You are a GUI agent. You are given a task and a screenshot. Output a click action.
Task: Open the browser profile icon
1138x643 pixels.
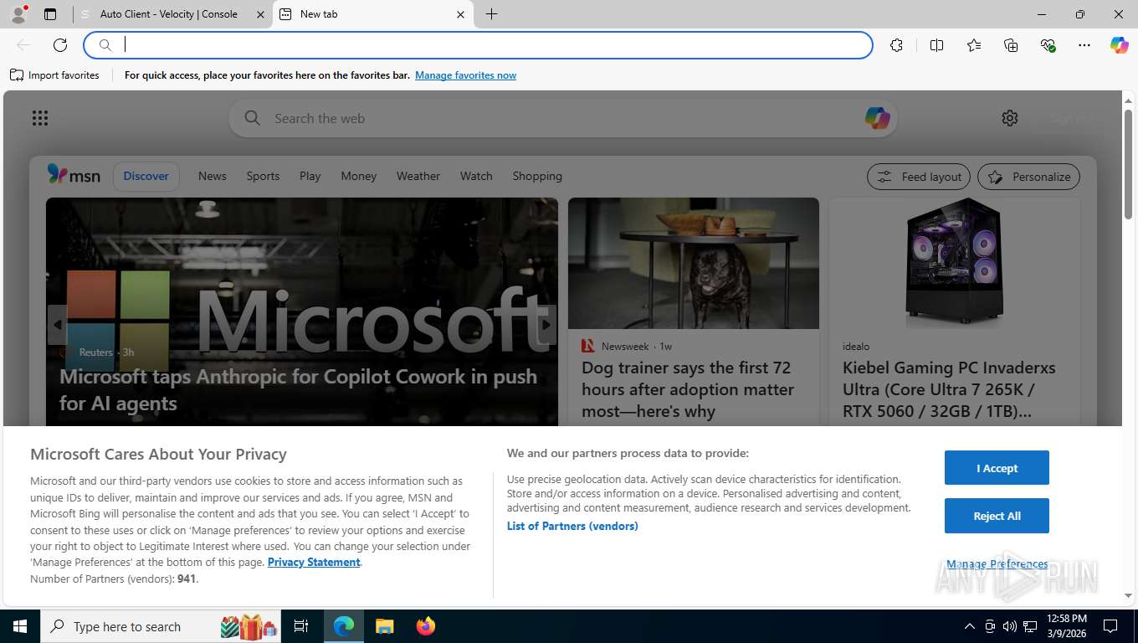[x=18, y=14]
